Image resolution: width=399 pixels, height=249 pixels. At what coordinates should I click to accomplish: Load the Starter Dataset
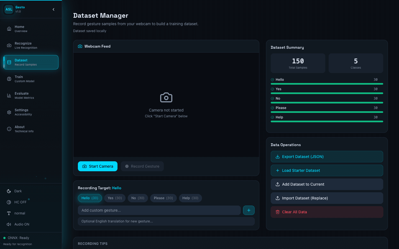tap(327, 170)
